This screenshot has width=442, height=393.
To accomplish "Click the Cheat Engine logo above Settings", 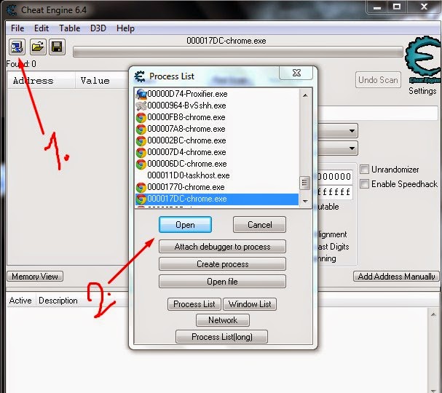I will [x=422, y=60].
